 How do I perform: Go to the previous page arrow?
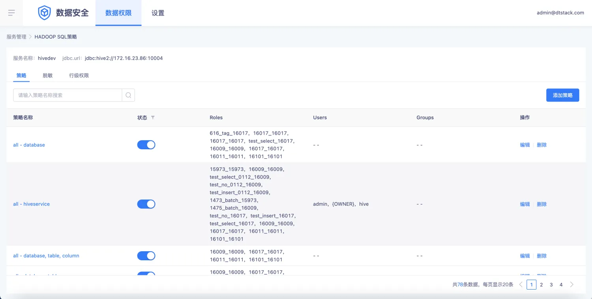pos(521,284)
